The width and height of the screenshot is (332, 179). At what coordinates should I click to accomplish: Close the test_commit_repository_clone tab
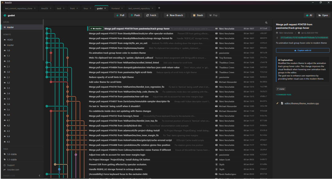(34, 8)
